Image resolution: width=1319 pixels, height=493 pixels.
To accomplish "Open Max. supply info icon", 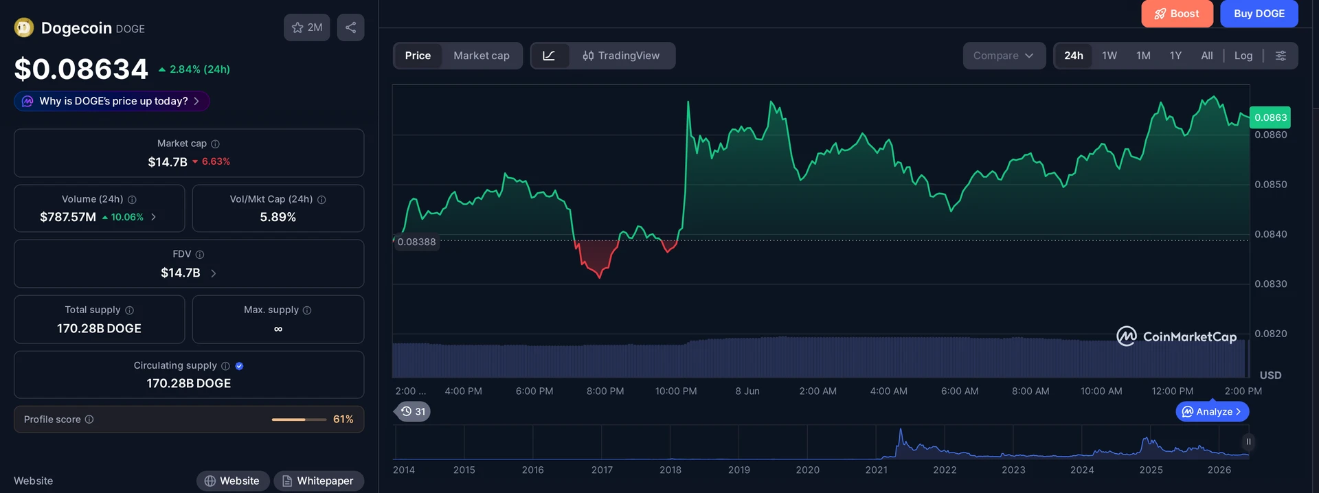I will (307, 310).
